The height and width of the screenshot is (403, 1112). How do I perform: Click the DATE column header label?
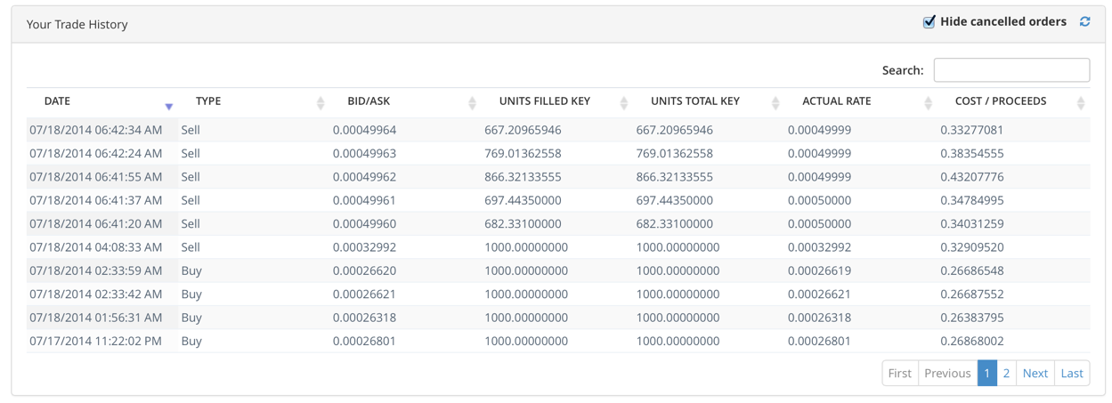click(57, 101)
